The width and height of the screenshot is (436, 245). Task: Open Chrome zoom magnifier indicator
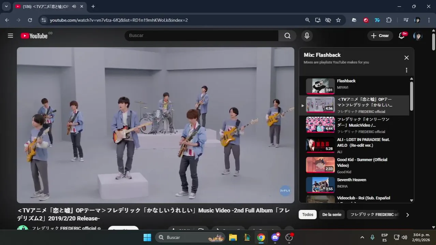307,20
